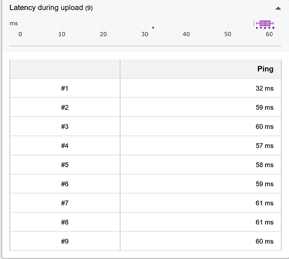Click the purple box plot near 60 ms
289x259 pixels.
coord(265,23)
